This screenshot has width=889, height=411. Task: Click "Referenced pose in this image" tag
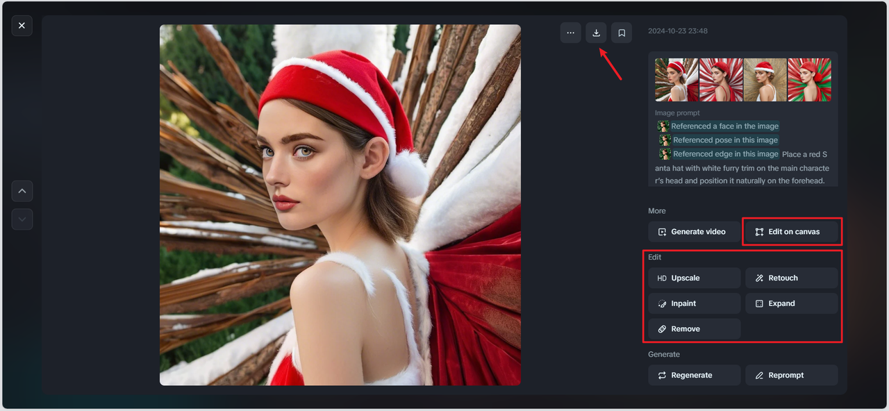point(719,140)
